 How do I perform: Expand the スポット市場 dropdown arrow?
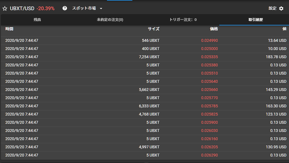(101, 9)
